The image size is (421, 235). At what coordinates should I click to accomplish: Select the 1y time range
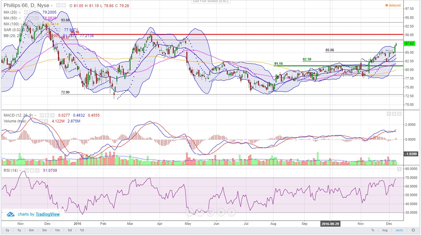tap(19, 230)
